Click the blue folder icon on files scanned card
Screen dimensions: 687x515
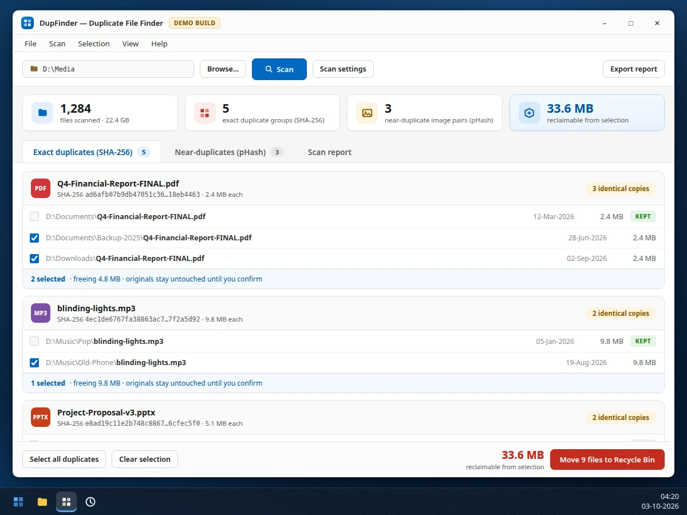[42, 113]
